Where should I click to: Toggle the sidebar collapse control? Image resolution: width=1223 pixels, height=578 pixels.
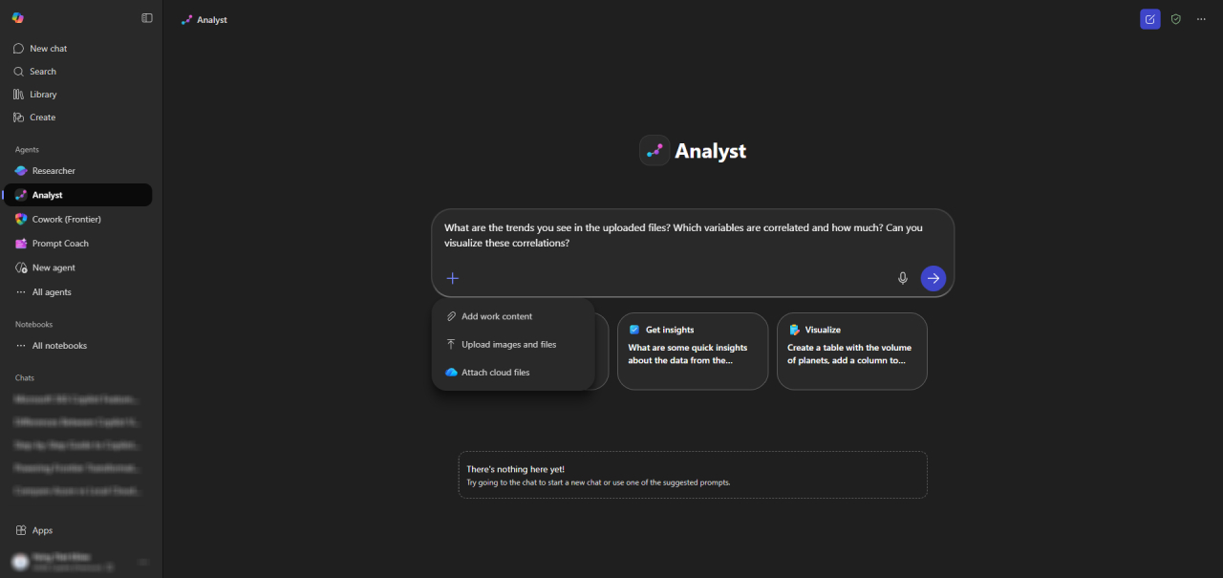click(x=146, y=17)
